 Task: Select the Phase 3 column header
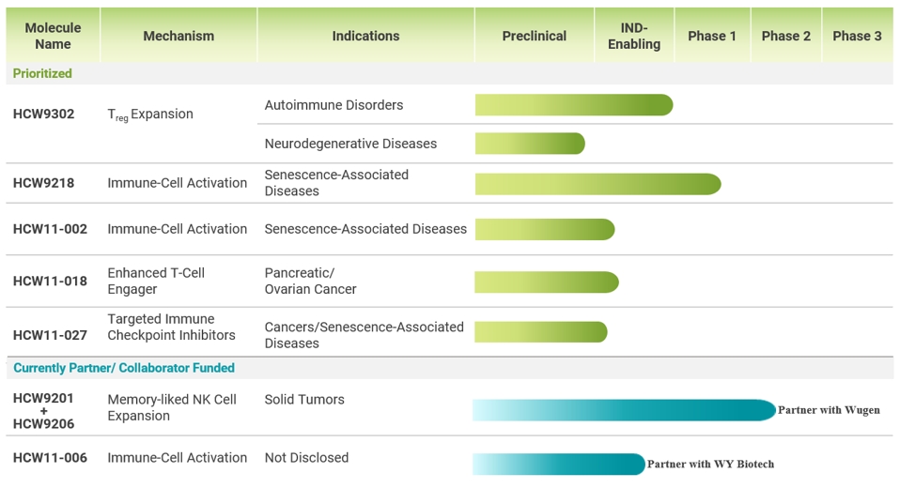click(857, 36)
